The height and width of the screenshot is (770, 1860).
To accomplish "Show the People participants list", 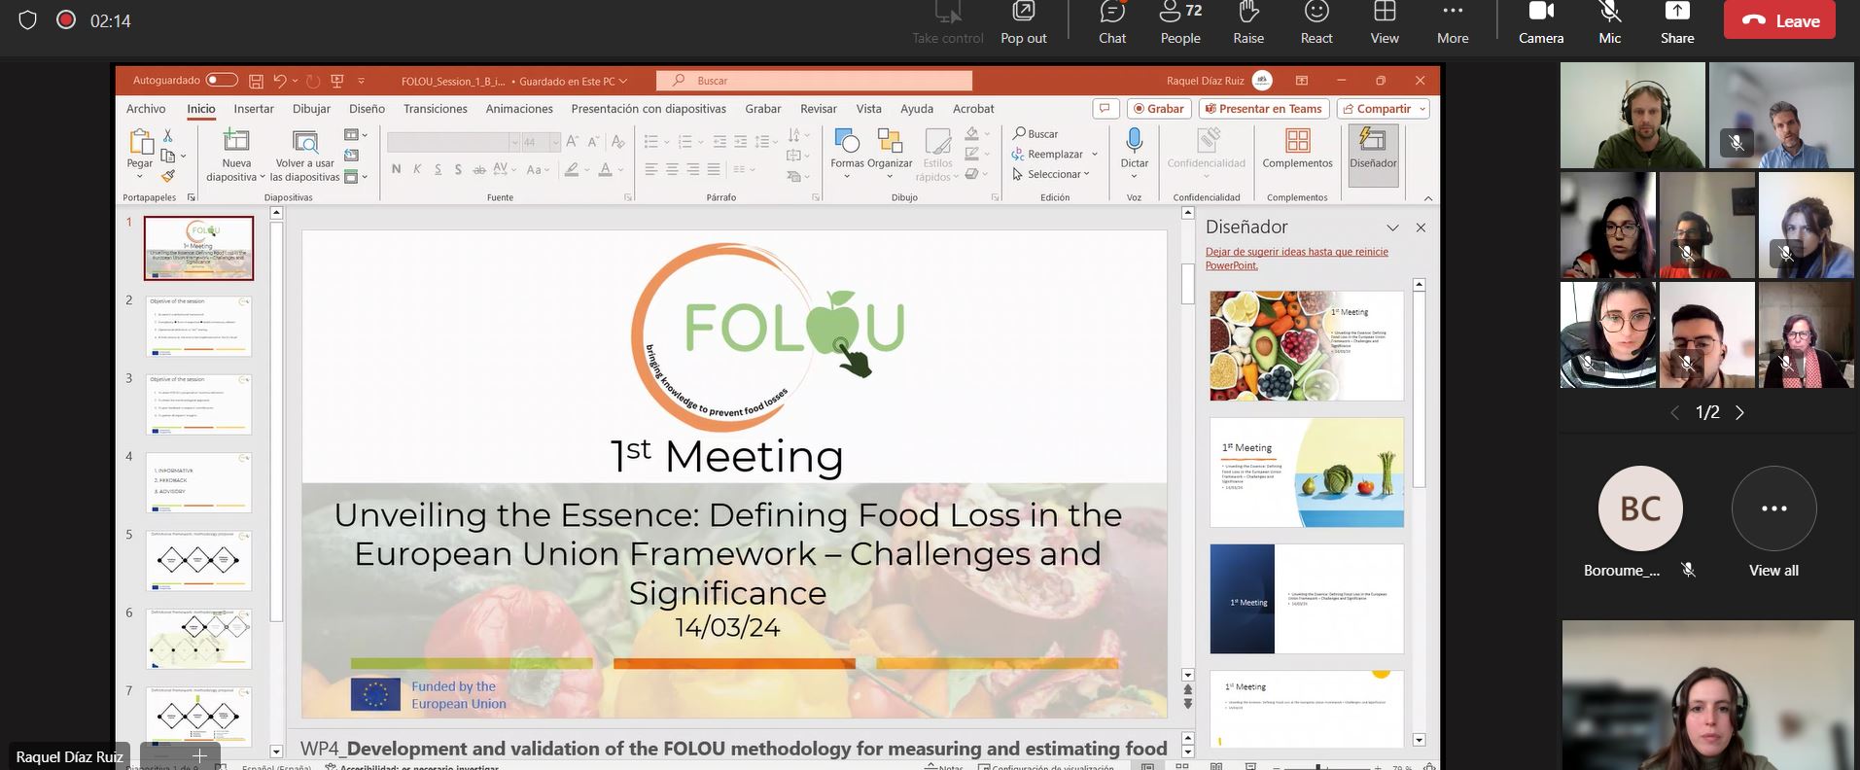I will pyautogui.click(x=1180, y=23).
